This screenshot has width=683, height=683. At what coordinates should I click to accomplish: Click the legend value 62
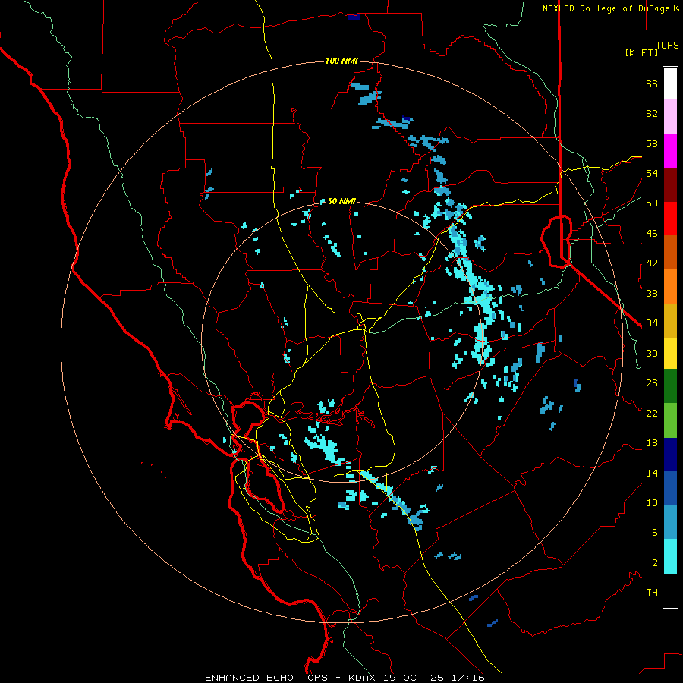(x=652, y=113)
